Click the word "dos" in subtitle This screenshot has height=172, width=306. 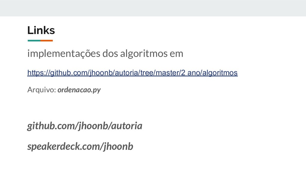coord(110,53)
